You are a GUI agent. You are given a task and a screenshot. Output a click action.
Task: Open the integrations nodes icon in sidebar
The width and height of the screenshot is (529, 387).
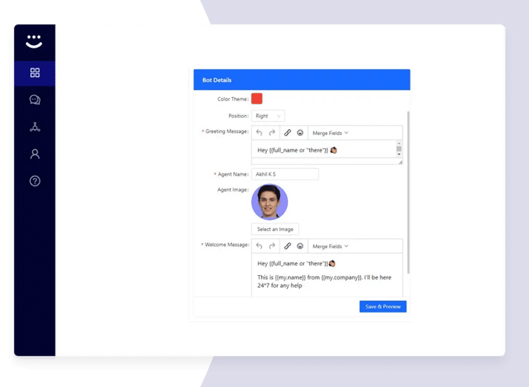pos(35,127)
